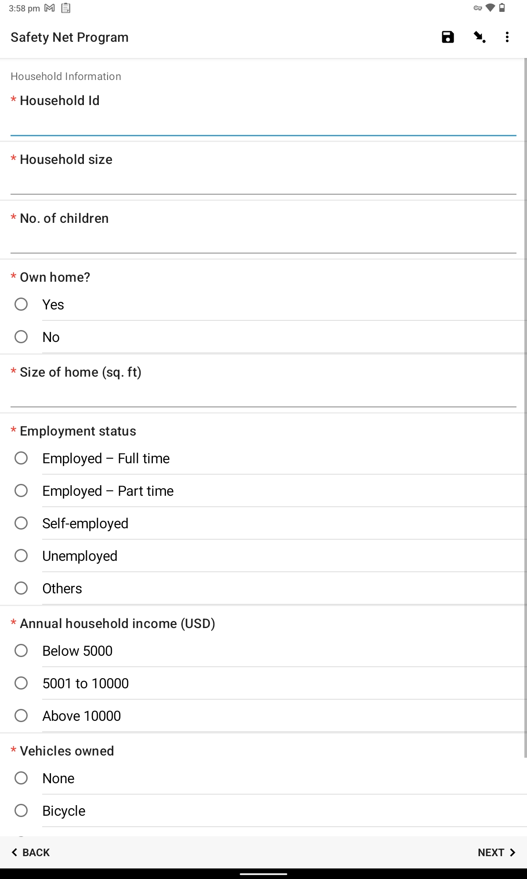Select No for Own home
Viewport: 527px width, 879px height.
click(21, 337)
